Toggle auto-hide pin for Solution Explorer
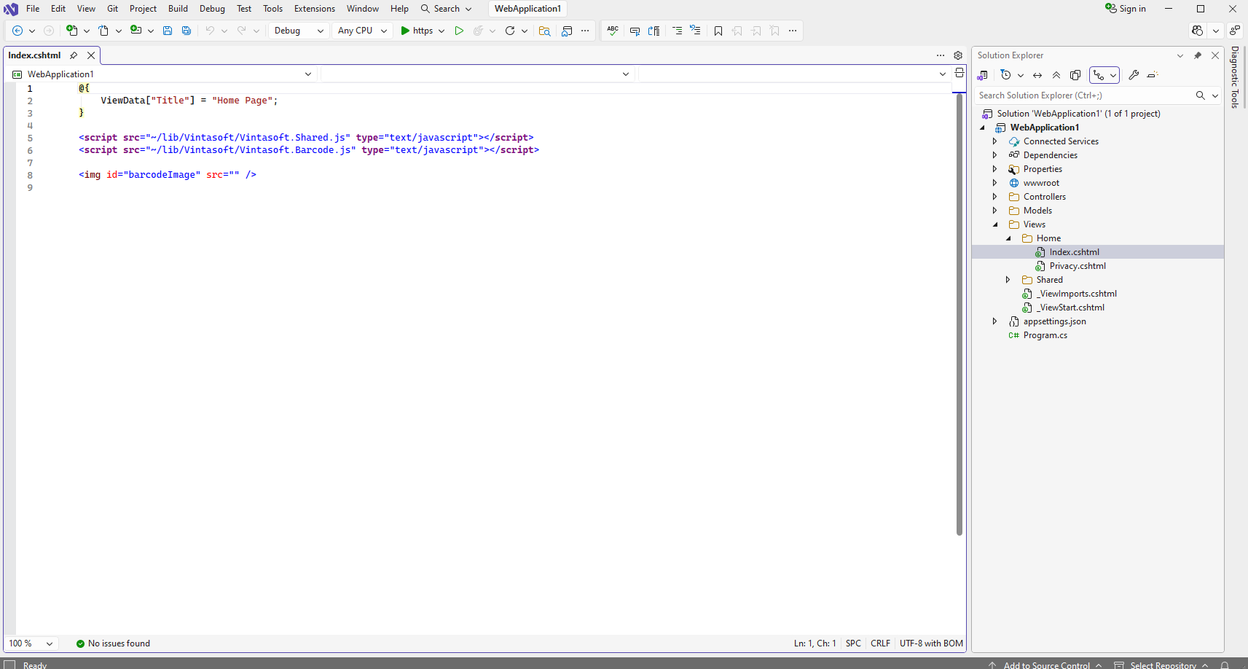This screenshot has width=1248, height=669. [1198, 55]
